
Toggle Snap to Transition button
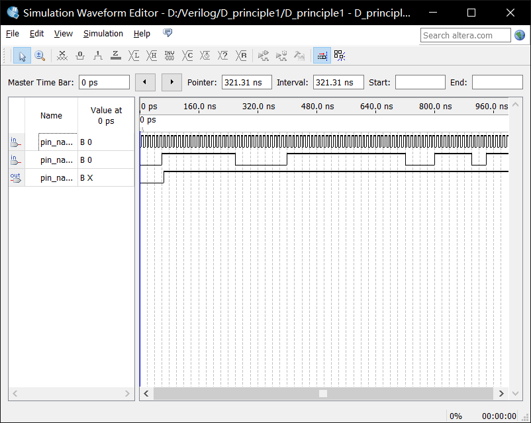pyautogui.click(x=322, y=56)
